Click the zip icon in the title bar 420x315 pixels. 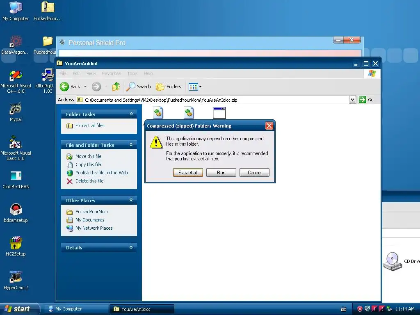(x=60, y=63)
